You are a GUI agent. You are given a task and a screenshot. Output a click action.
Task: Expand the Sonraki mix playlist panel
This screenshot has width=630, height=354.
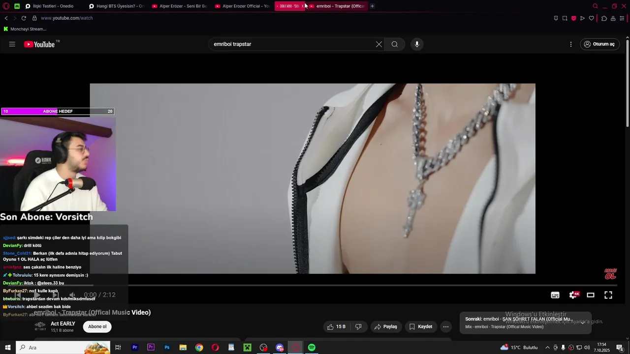(583, 323)
